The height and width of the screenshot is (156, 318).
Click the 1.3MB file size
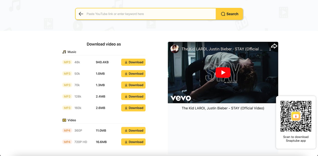pyautogui.click(x=100, y=85)
